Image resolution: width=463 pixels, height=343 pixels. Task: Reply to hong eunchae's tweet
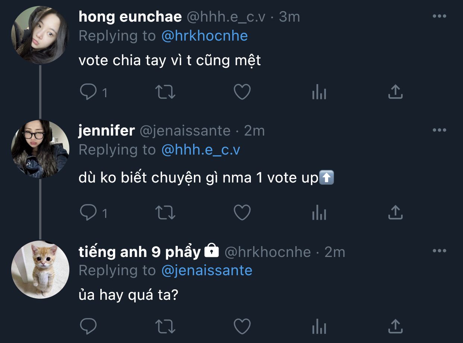click(x=88, y=92)
